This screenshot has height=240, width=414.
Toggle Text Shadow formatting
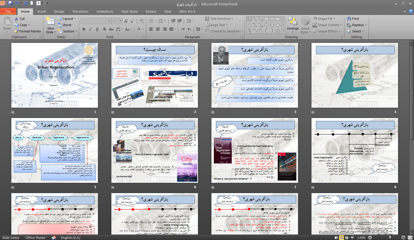[104, 29]
